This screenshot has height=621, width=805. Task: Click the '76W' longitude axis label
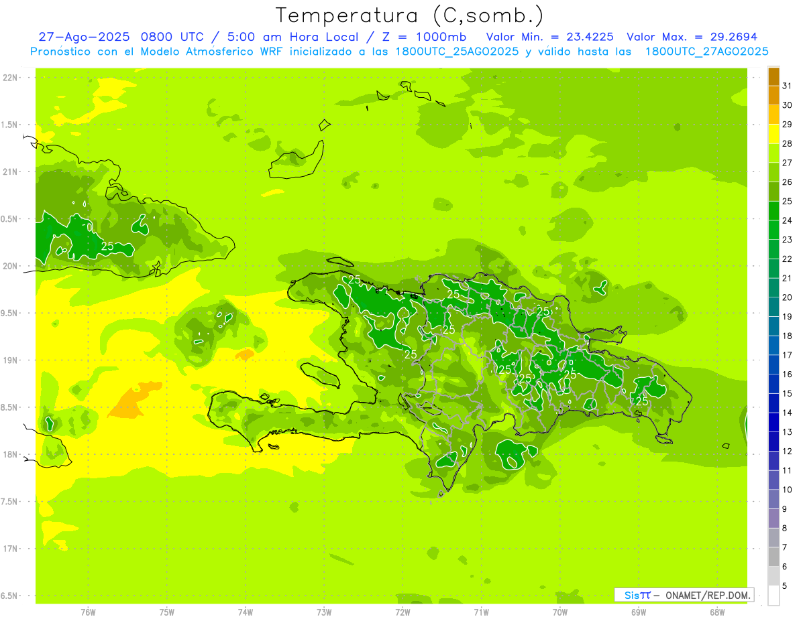pyautogui.click(x=88, y=612)
